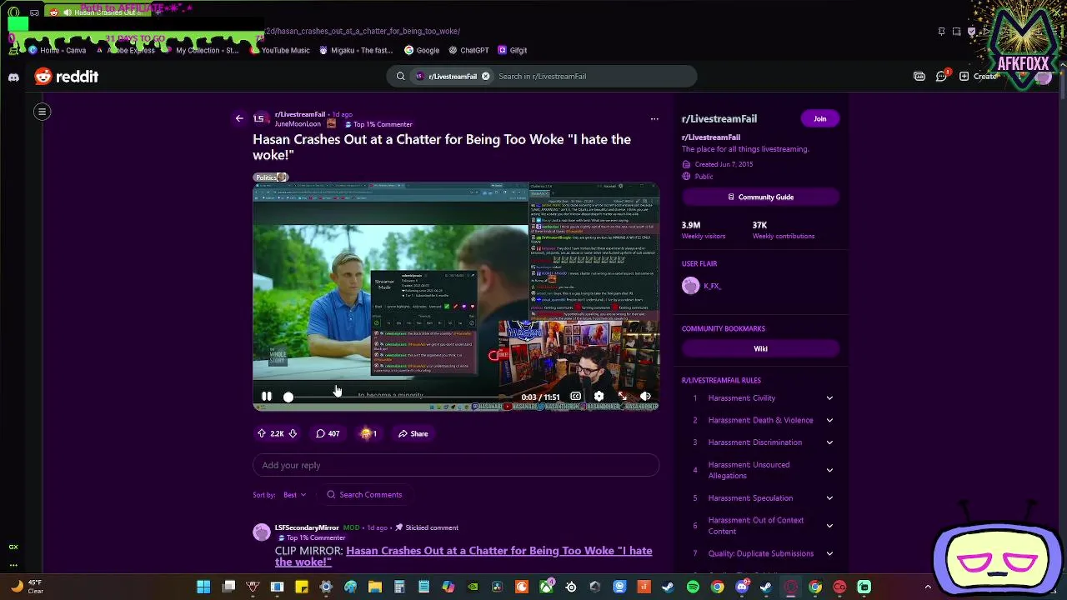This screenshot has width=1067, height=600.
Task: Upvote the Hasan post
Action: (x=262, y=433)
